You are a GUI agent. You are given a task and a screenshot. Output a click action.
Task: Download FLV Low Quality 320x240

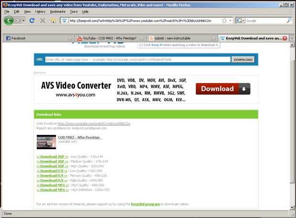(x=52, y=171)
